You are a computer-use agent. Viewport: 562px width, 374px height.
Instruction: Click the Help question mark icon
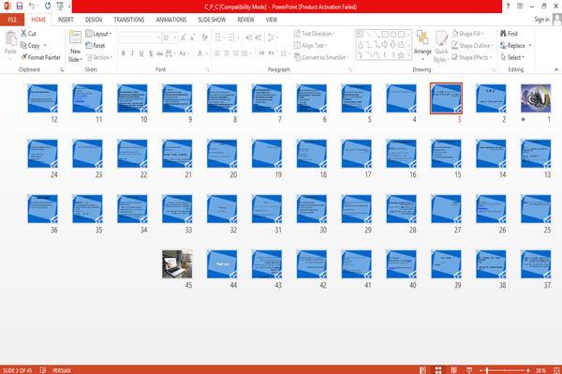click(508, 7)
